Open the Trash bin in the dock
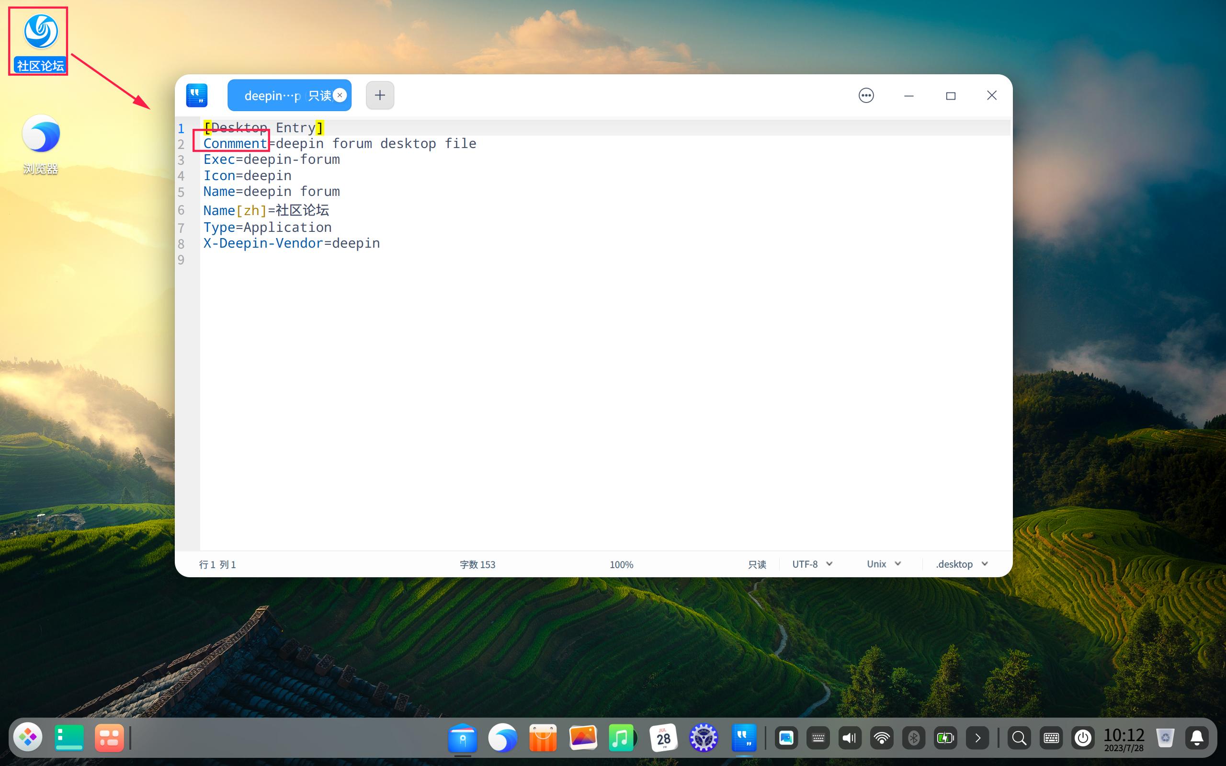Screen dimensions: 1226x766 [1166, 738]
